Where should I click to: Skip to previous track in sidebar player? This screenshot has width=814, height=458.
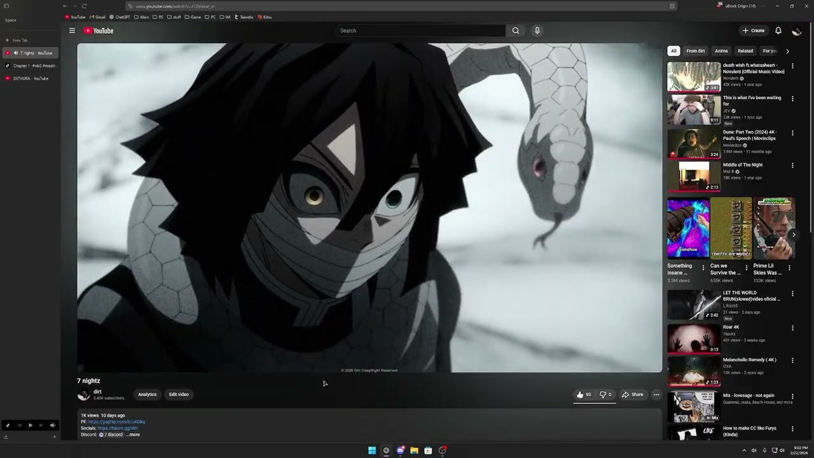[x=19, y=425]
